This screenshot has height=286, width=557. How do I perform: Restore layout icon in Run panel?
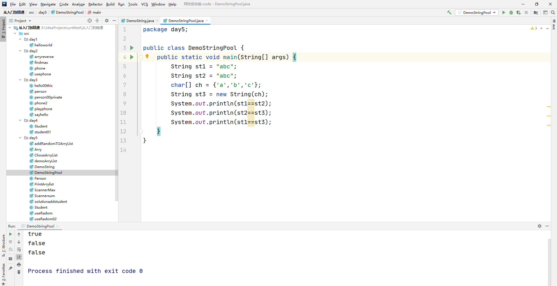10,259
